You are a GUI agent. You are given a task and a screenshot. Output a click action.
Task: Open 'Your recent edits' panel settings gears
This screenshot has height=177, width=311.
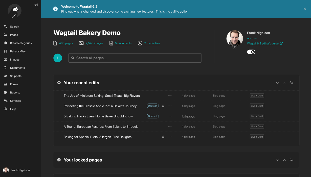point(292,83)
